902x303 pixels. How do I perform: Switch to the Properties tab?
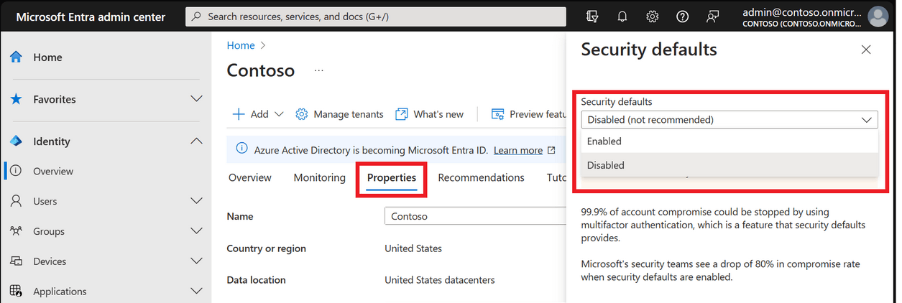pyautogui.click(x=392, y=177)
